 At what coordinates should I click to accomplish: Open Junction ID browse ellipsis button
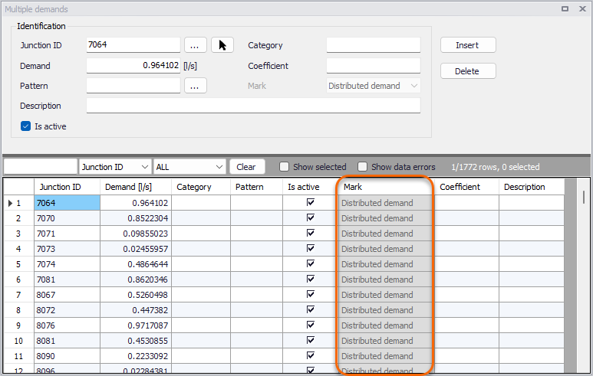[x=195, y=45]
